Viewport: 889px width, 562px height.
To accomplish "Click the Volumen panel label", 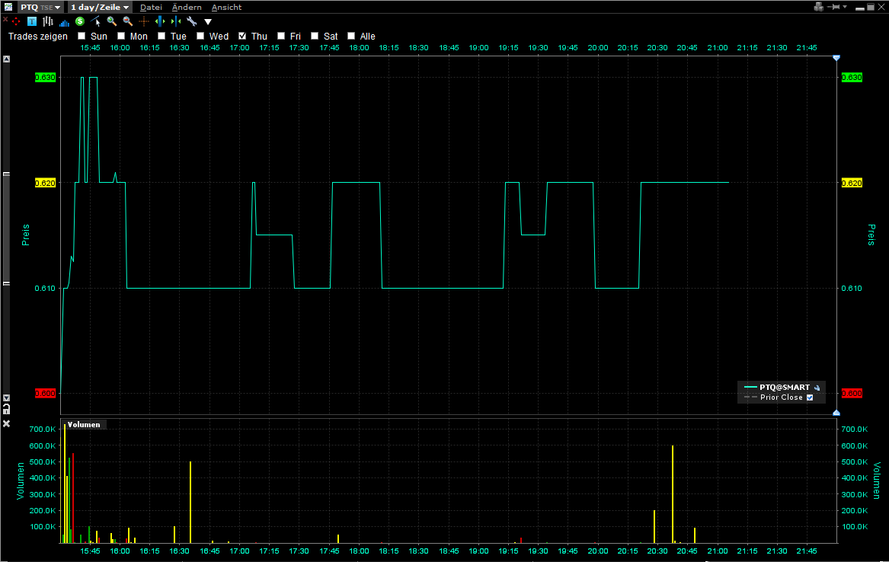I will [x=84, y=424].
